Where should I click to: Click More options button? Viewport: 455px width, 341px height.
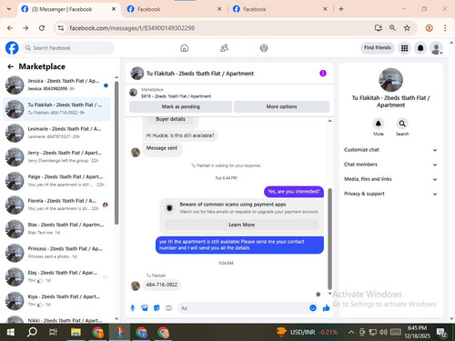(281, 106)
